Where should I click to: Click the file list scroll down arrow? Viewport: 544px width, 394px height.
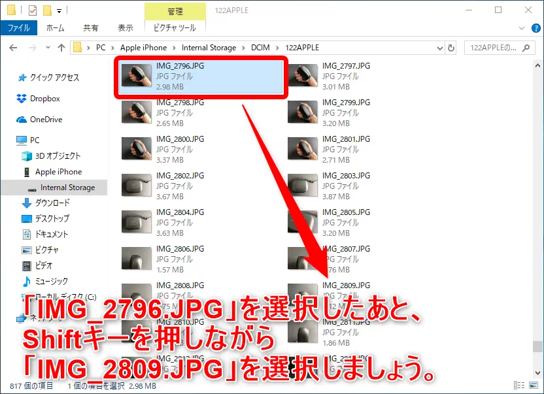537,373
